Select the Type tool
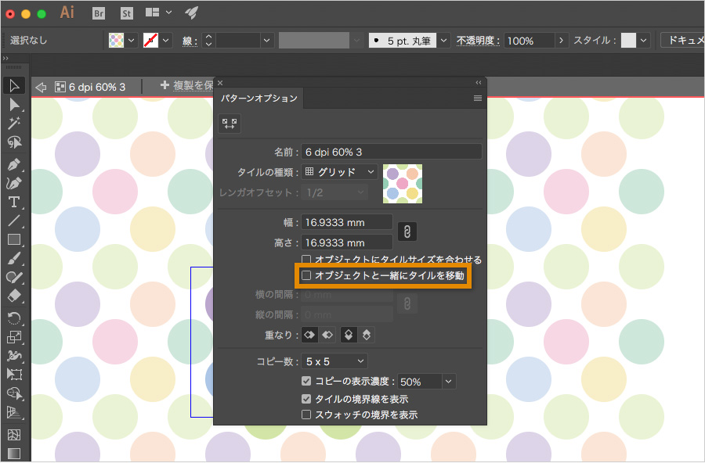The image size is (705, 463). 14,202
